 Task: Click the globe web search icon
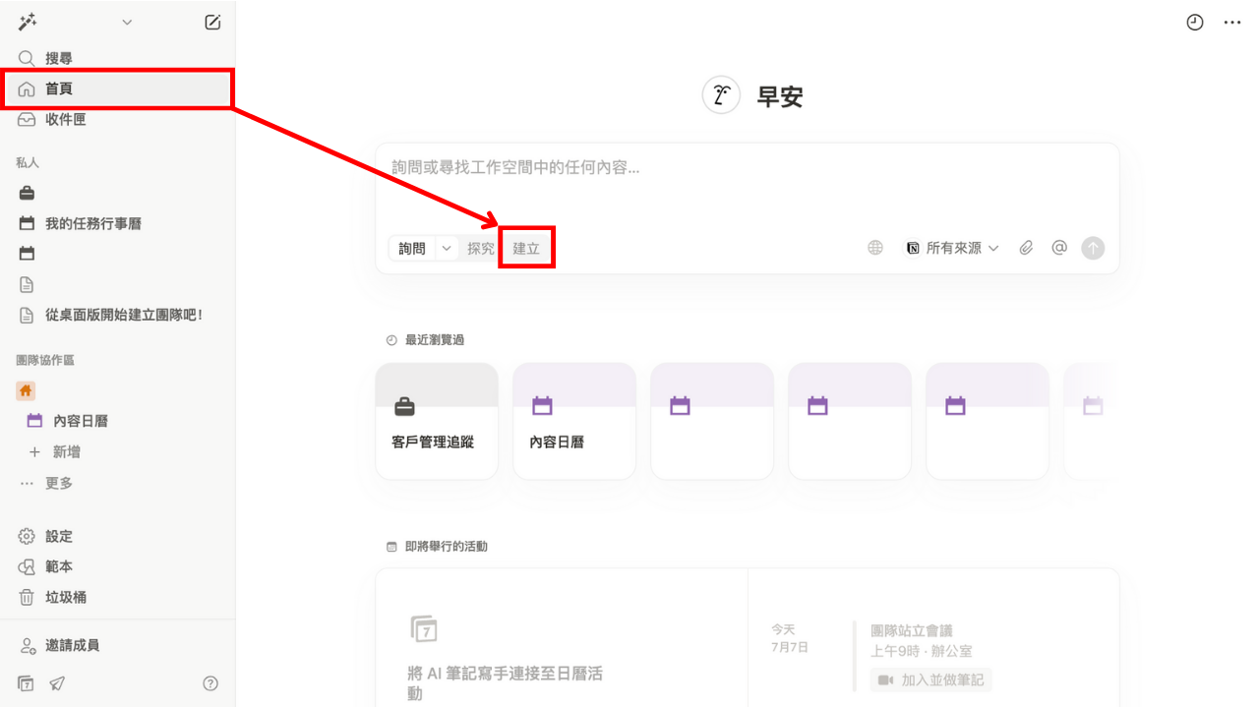[x=875, y=248]
